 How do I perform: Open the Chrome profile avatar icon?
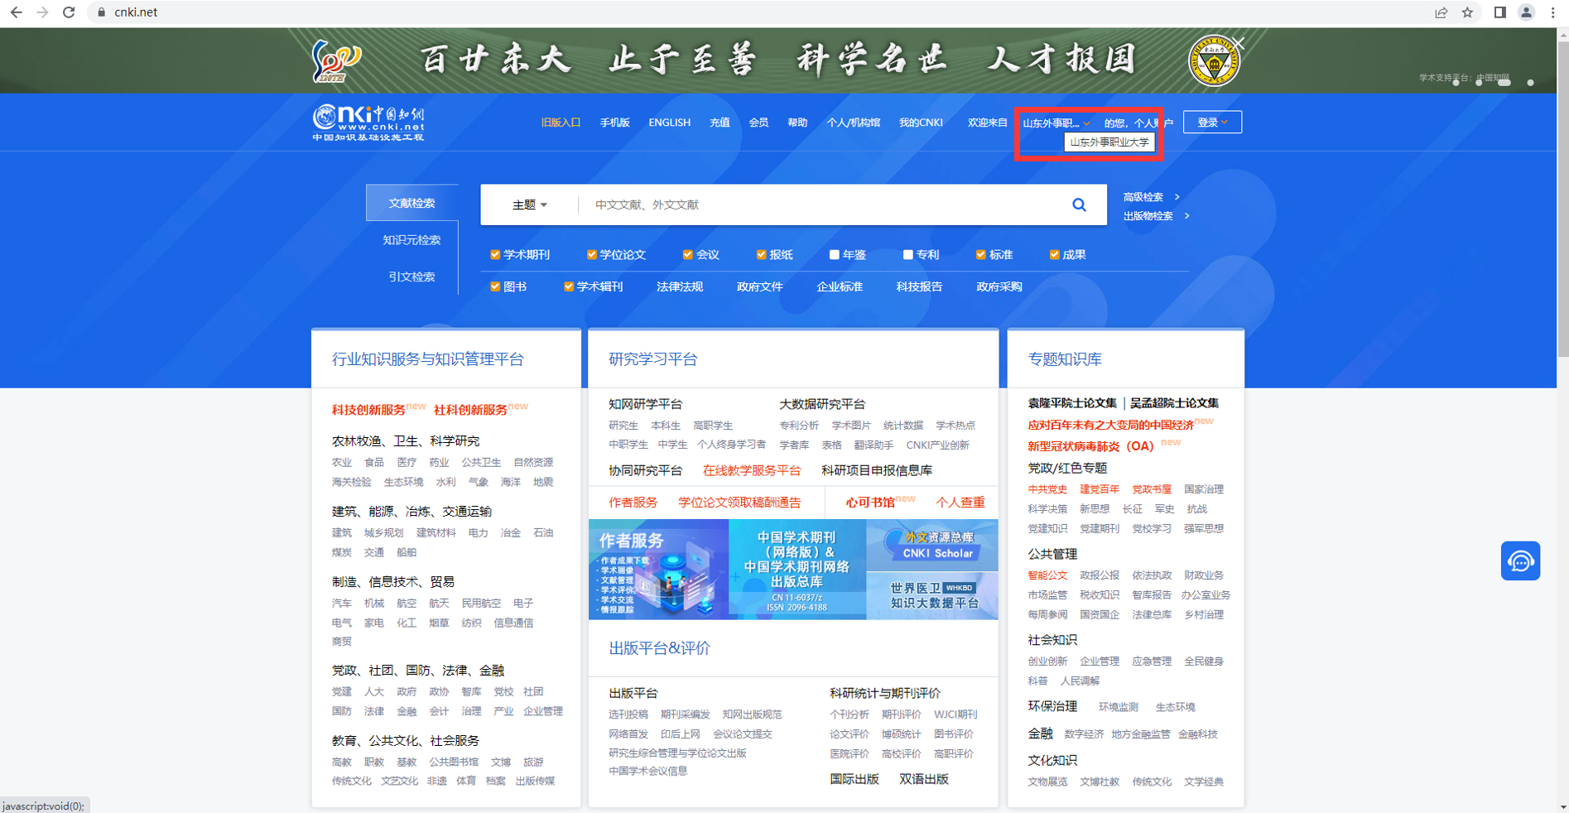pos(1526,12)
